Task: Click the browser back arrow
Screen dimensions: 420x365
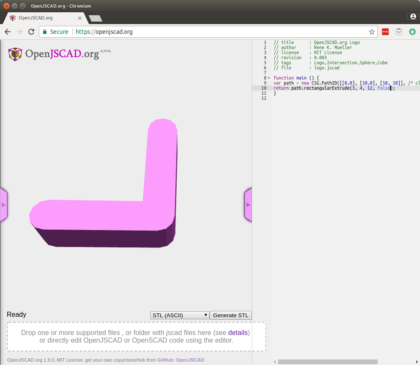Action: 8,32
